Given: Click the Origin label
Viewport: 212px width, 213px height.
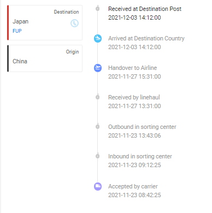Looking at the screenshot, I should point(72,52).
